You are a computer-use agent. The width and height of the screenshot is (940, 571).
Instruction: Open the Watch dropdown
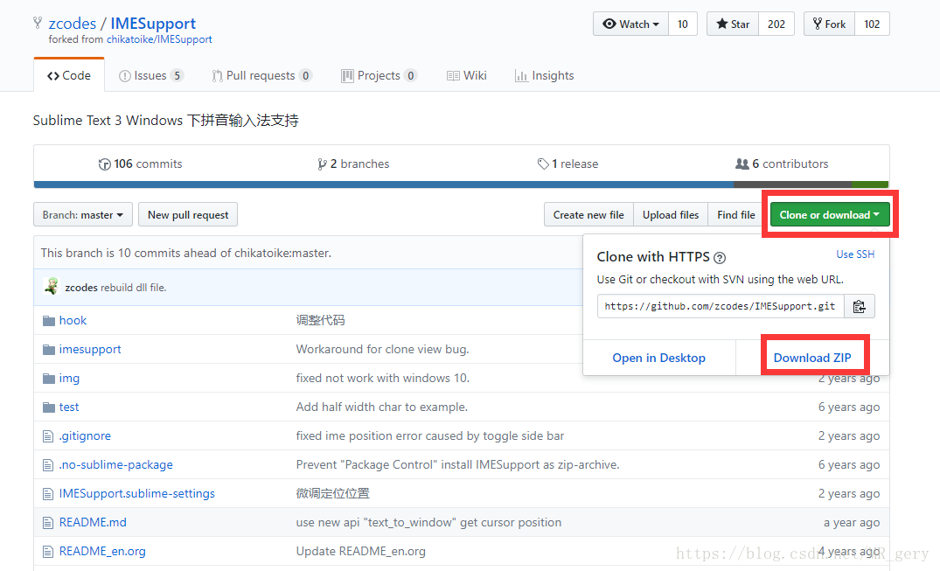coord(630,24)
